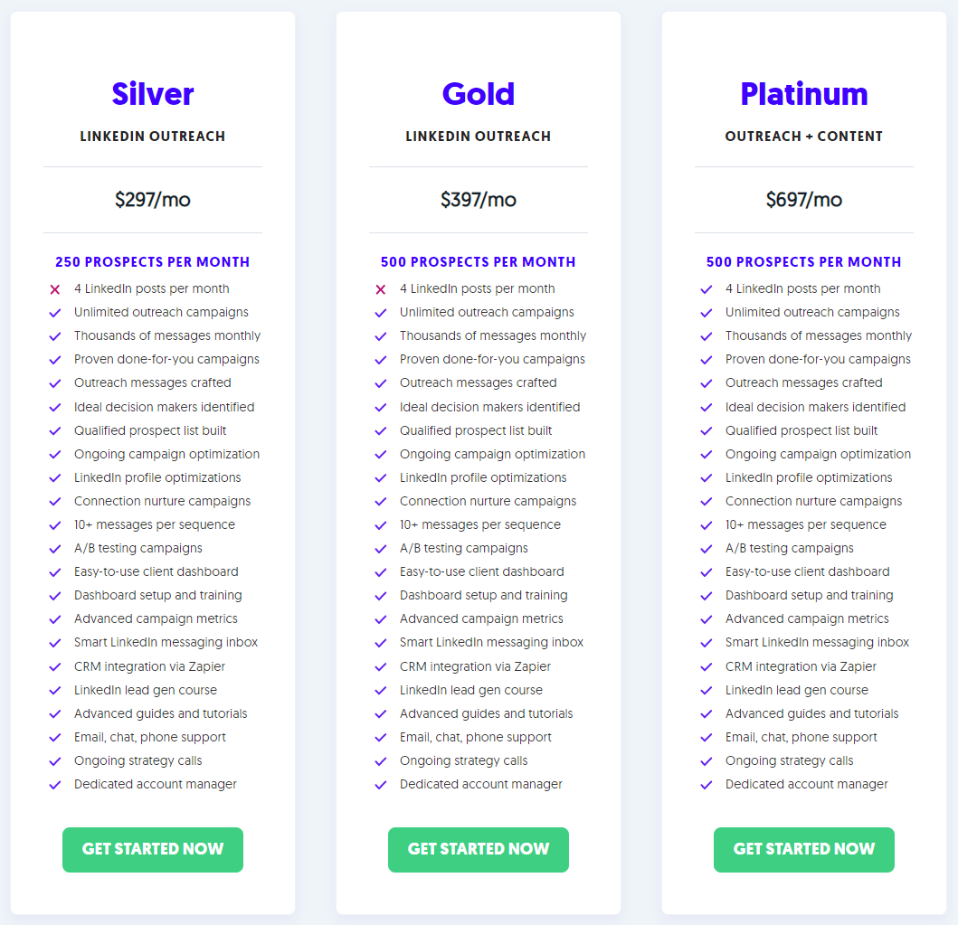The image size is (958, 925).
Task: Select the Gold plan heading
Action: (x=479, y=94)
